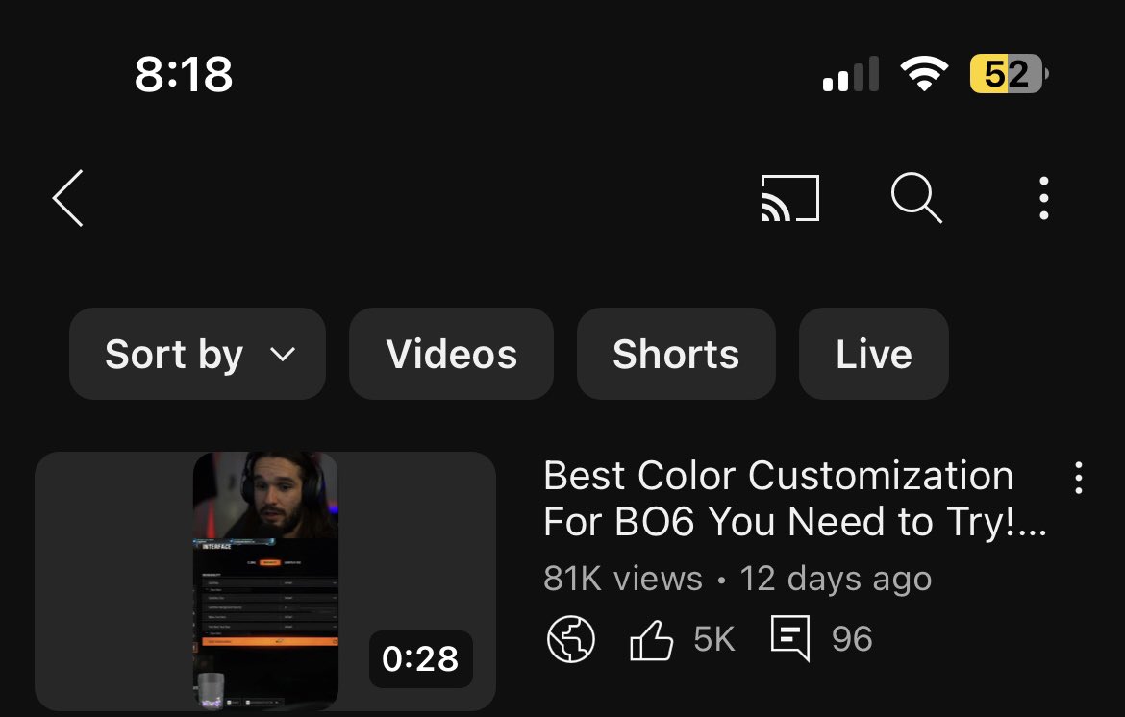This screenshot has height=717, width=1125.
Task: Select the Shorts filter chip
Action: (676, 354)
